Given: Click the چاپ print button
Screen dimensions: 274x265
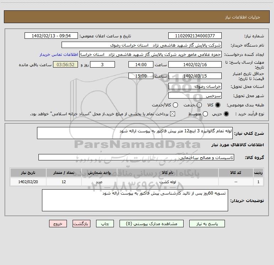Looking at the screenshot, I should [105, 224].
